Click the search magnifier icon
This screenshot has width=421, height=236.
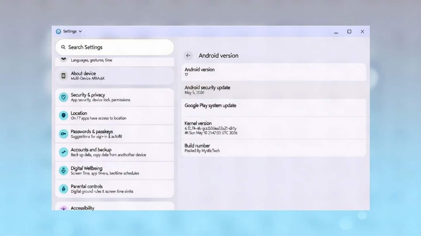(x=63, y=47)
